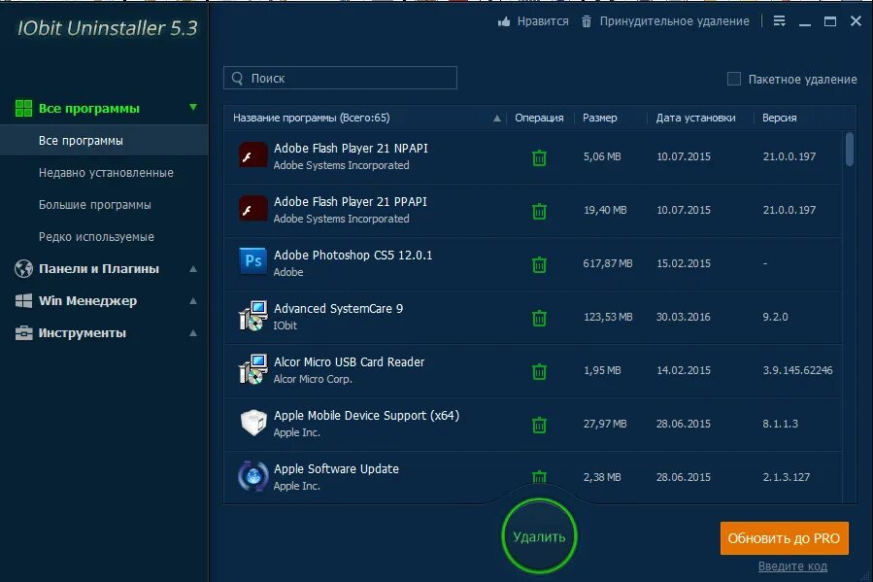Screen dimensions: 873x582
Task: Collapse Все программы with green arrow
Action: [x=193, y=107]
